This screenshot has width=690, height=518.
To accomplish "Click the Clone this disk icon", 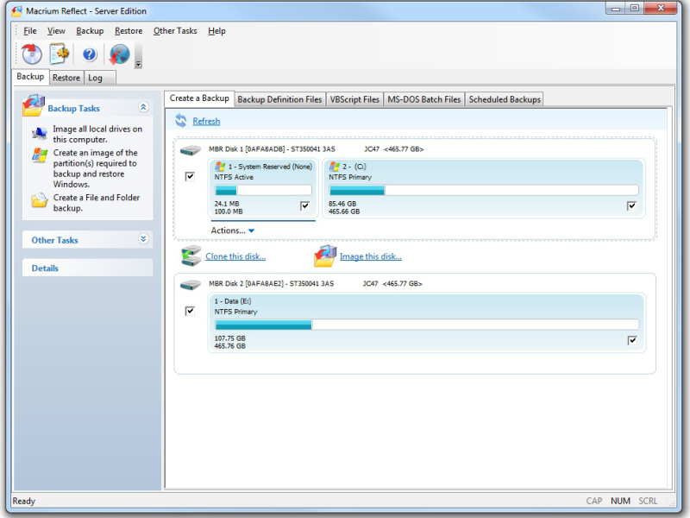I will [191, 256].
